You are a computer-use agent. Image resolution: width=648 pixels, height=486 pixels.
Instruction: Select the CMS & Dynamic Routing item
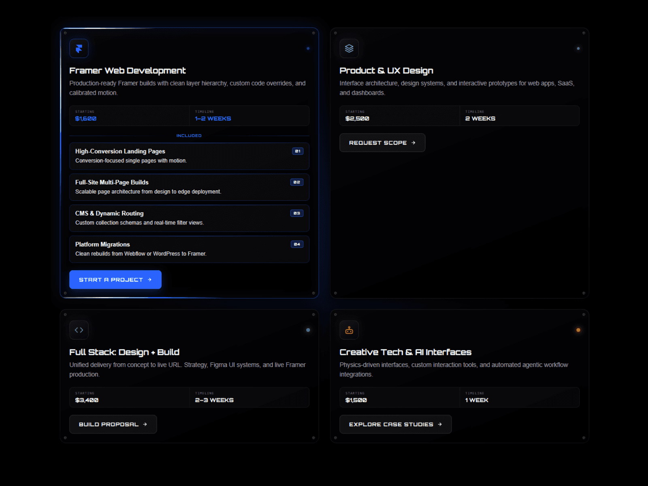pos(189,218)
